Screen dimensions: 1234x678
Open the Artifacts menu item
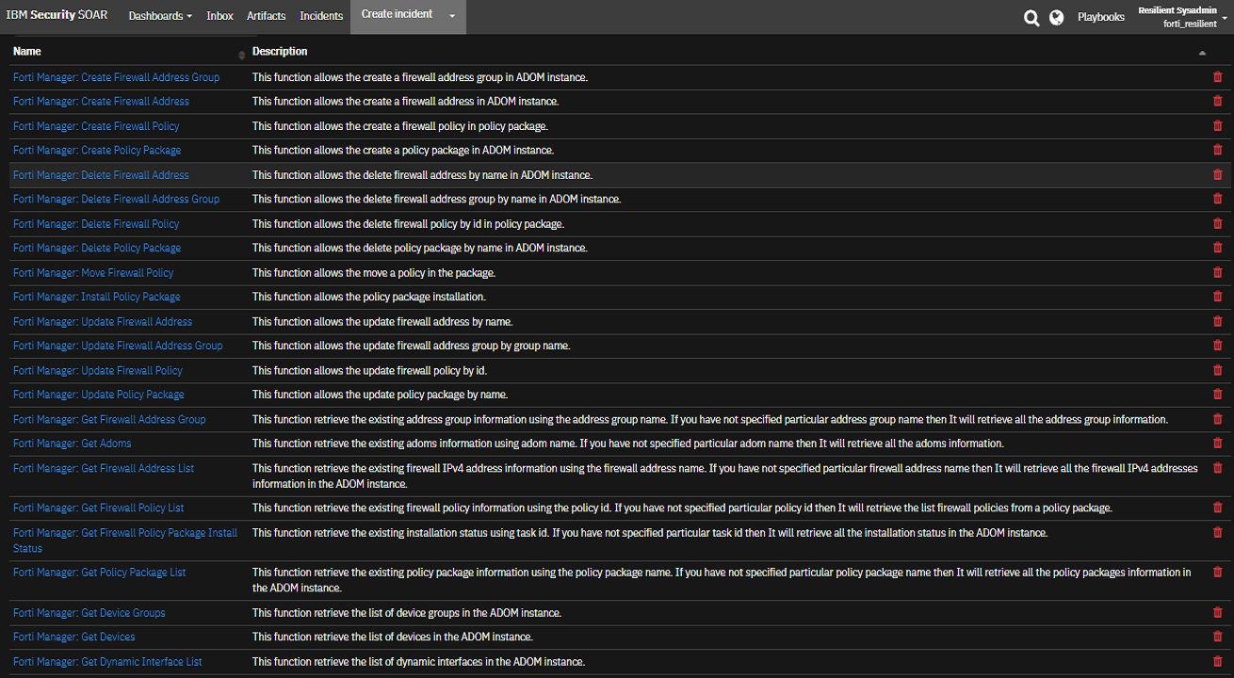click(x=266, y=16)
